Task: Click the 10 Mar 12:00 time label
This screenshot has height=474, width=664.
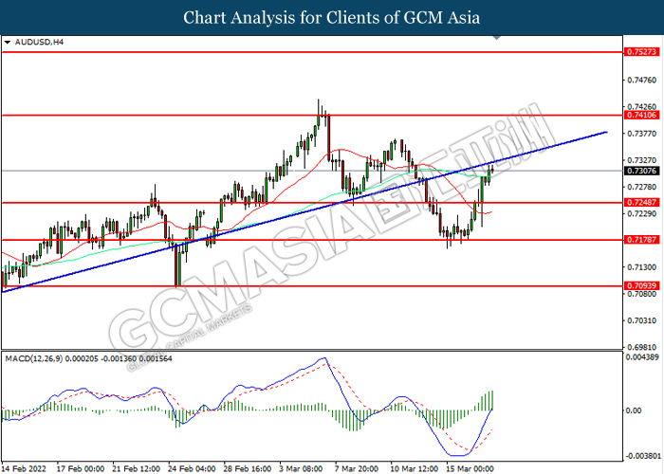Action: (415, 469)
